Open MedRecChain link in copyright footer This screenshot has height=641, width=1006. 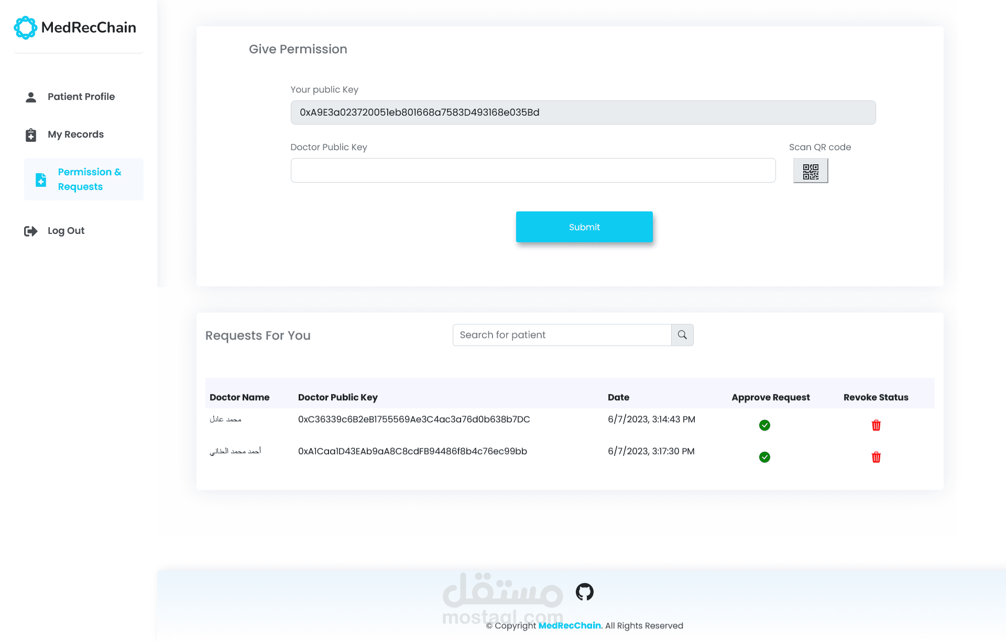[x=569, y=626]
